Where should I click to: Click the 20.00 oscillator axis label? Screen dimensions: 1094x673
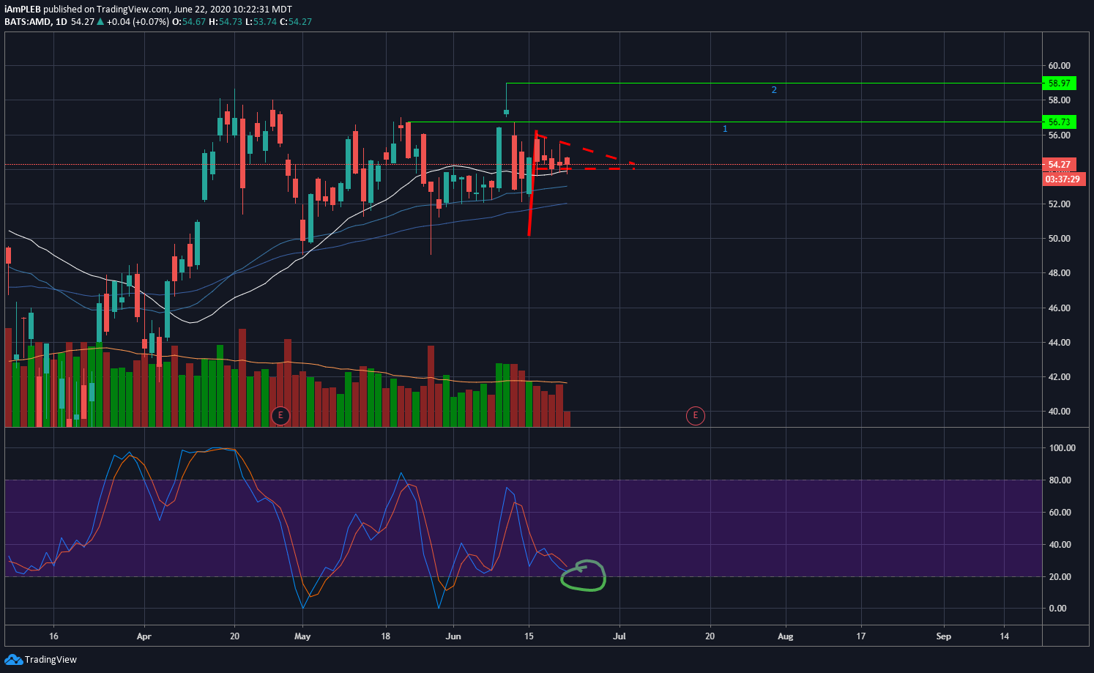coord(1059,577)
